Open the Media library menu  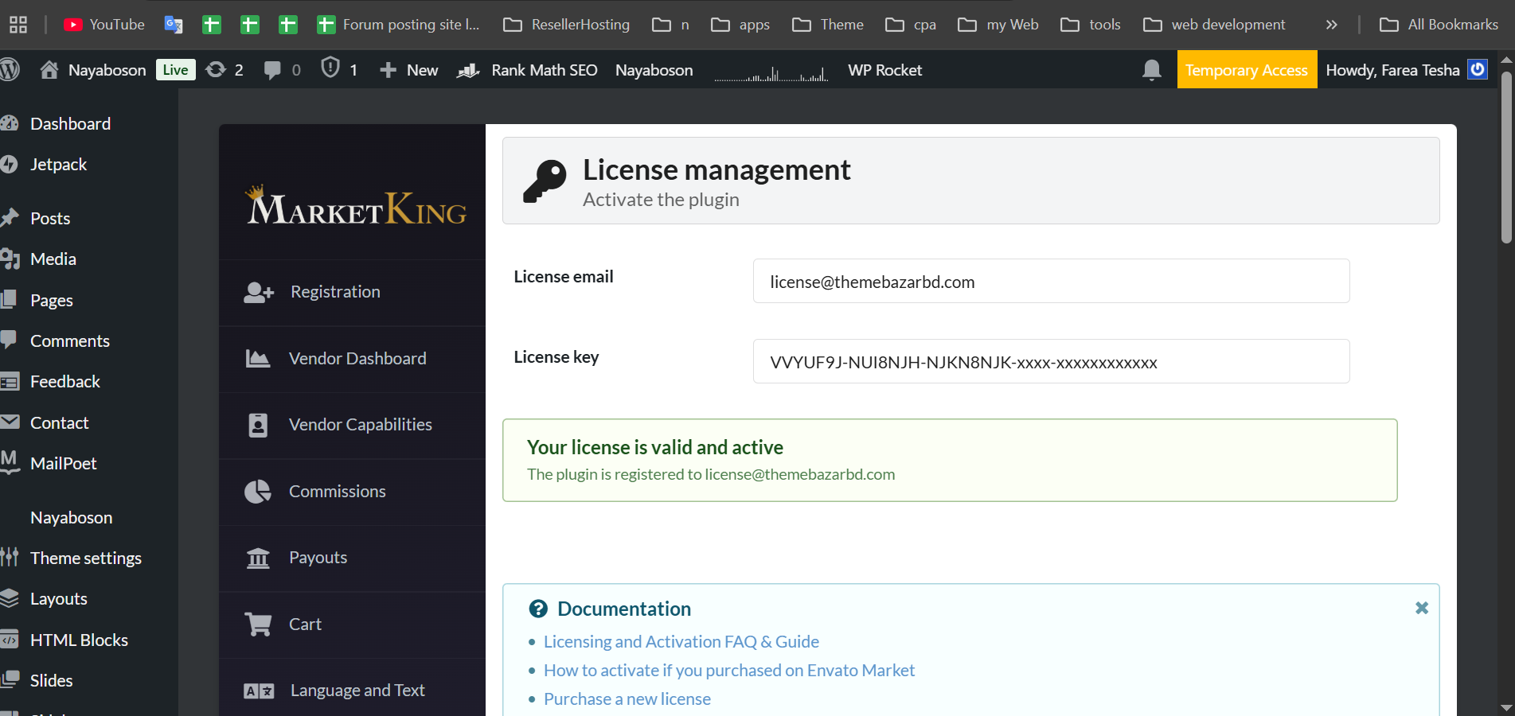53,259
